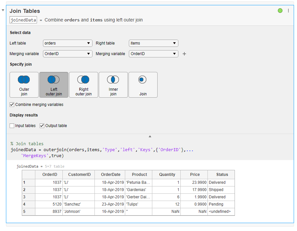Viewport: 297px width, 231px height.
Task: Collapse task controls with the up triangle
Action: click(150, 136)
